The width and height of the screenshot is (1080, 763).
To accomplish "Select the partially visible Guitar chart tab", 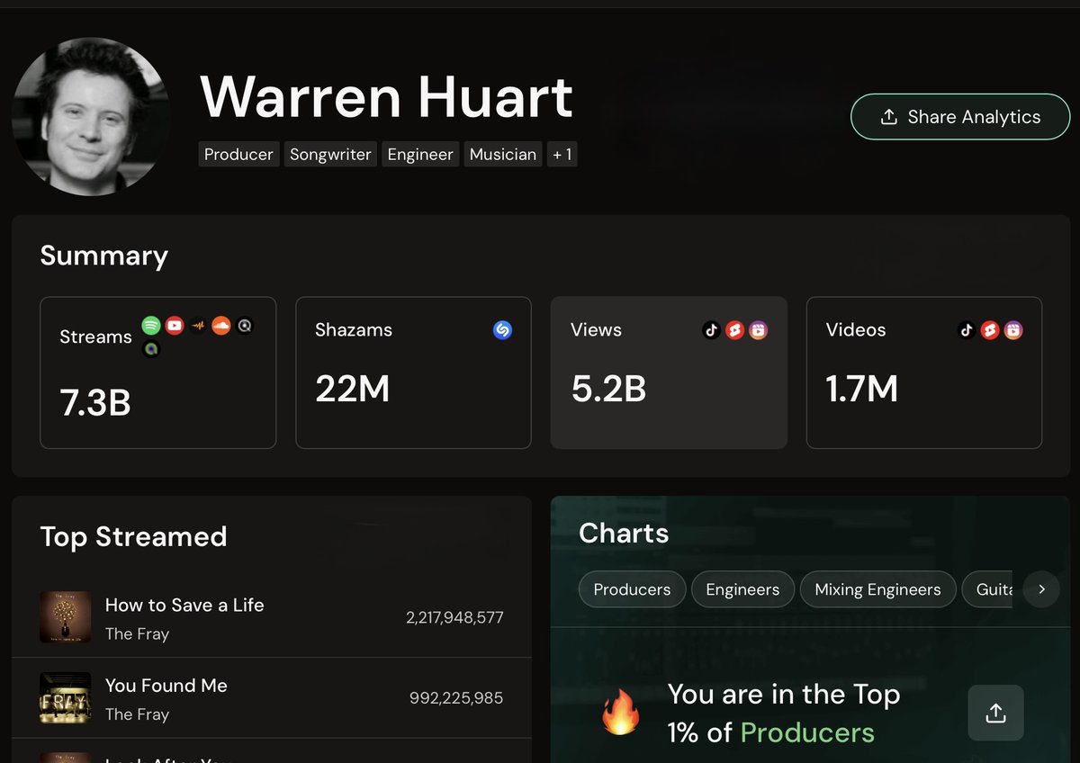I will pyautogui.click(x=987, y=589).
